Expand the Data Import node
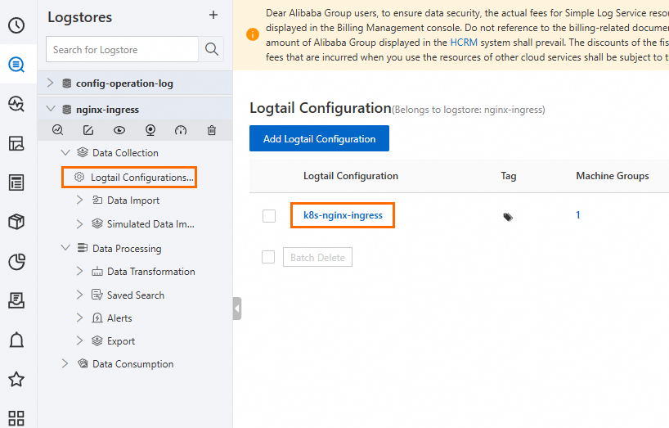The width and height of the screenshot is (669, 428). pyautogui.click(x=80, y=200)
